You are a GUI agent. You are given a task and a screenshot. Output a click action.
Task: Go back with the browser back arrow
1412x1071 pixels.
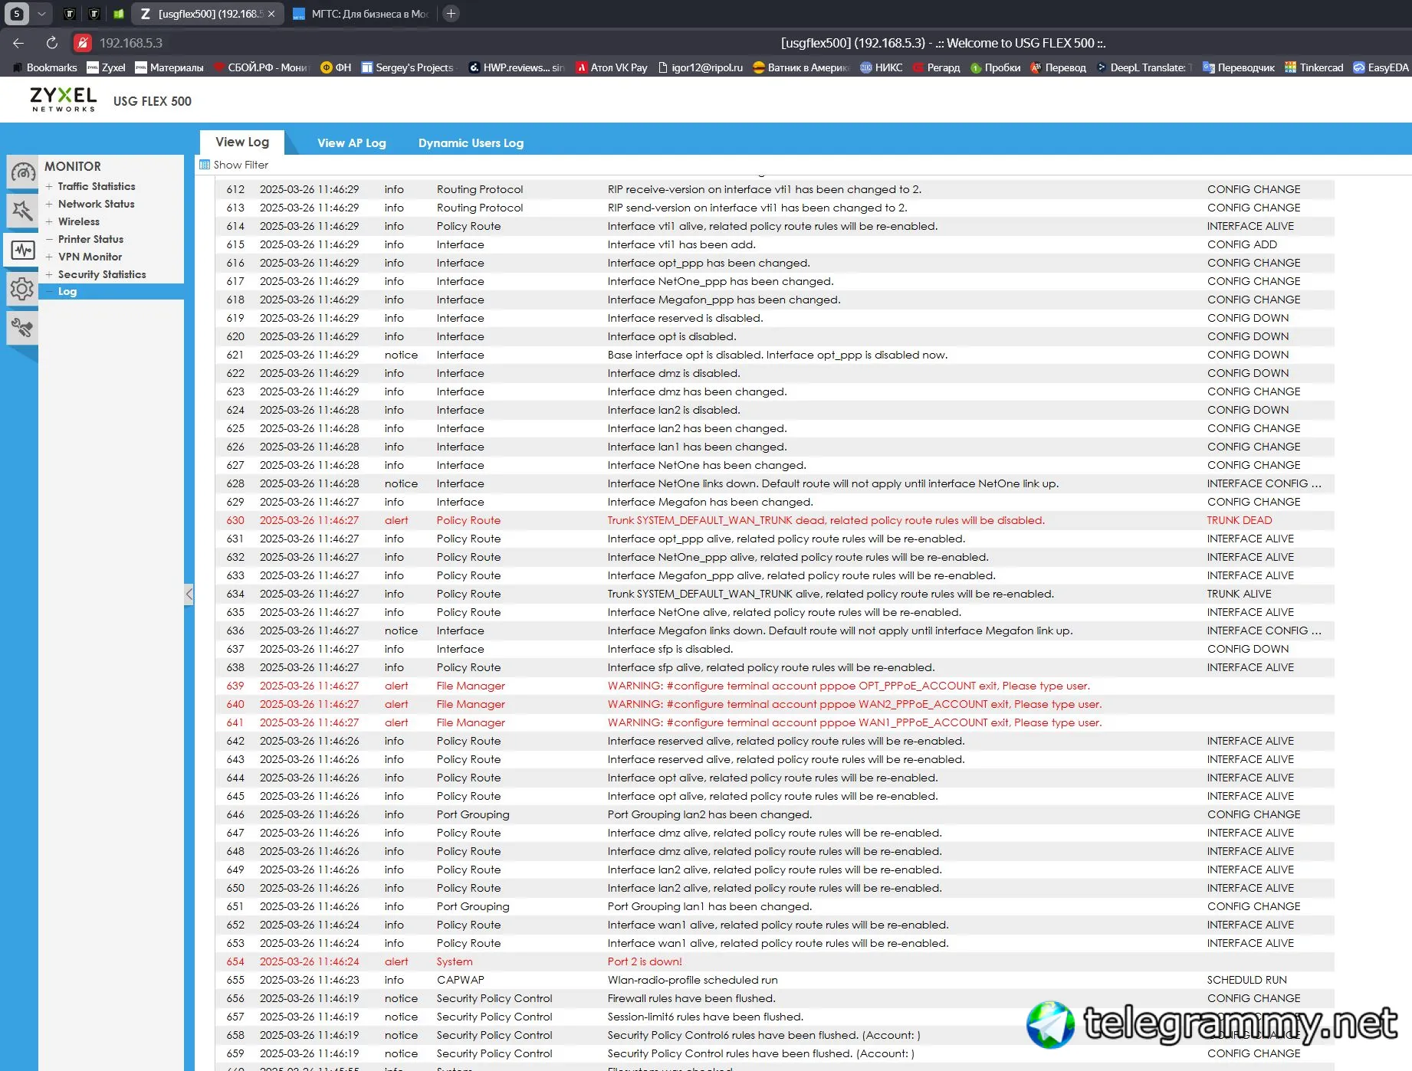pos(18,43)
